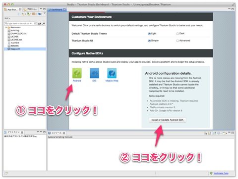Click the green shield icon in status bar
The height and width of the screenshot is (179, 238).
[x=211, y=173]
